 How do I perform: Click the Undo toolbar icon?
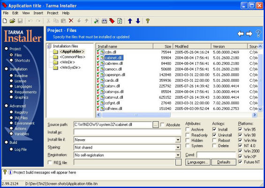point(30,21)
